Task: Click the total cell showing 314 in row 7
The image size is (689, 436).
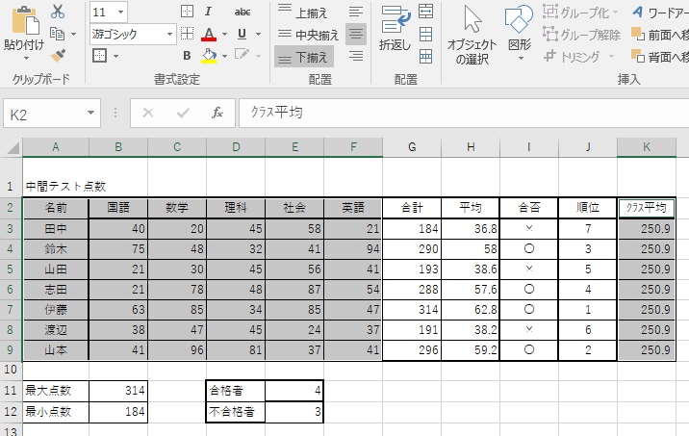Action: pyautogui.click(x=412, y=309)
